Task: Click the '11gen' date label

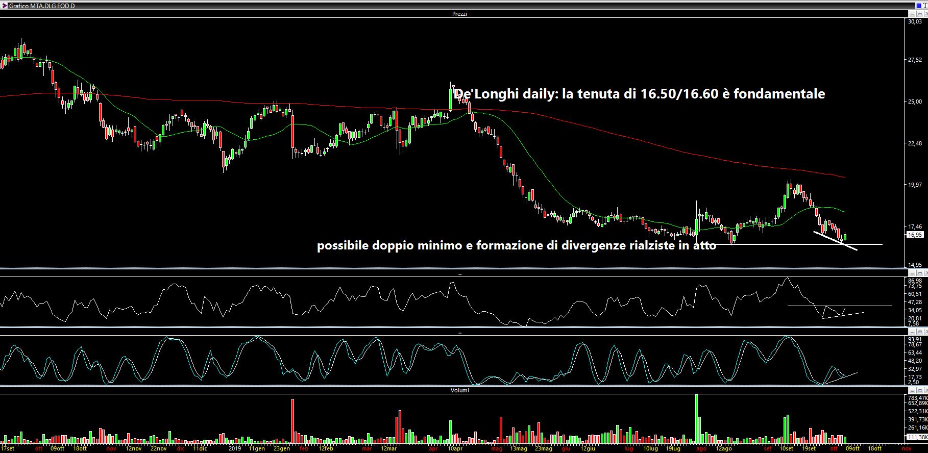Action: coord(257,449)
